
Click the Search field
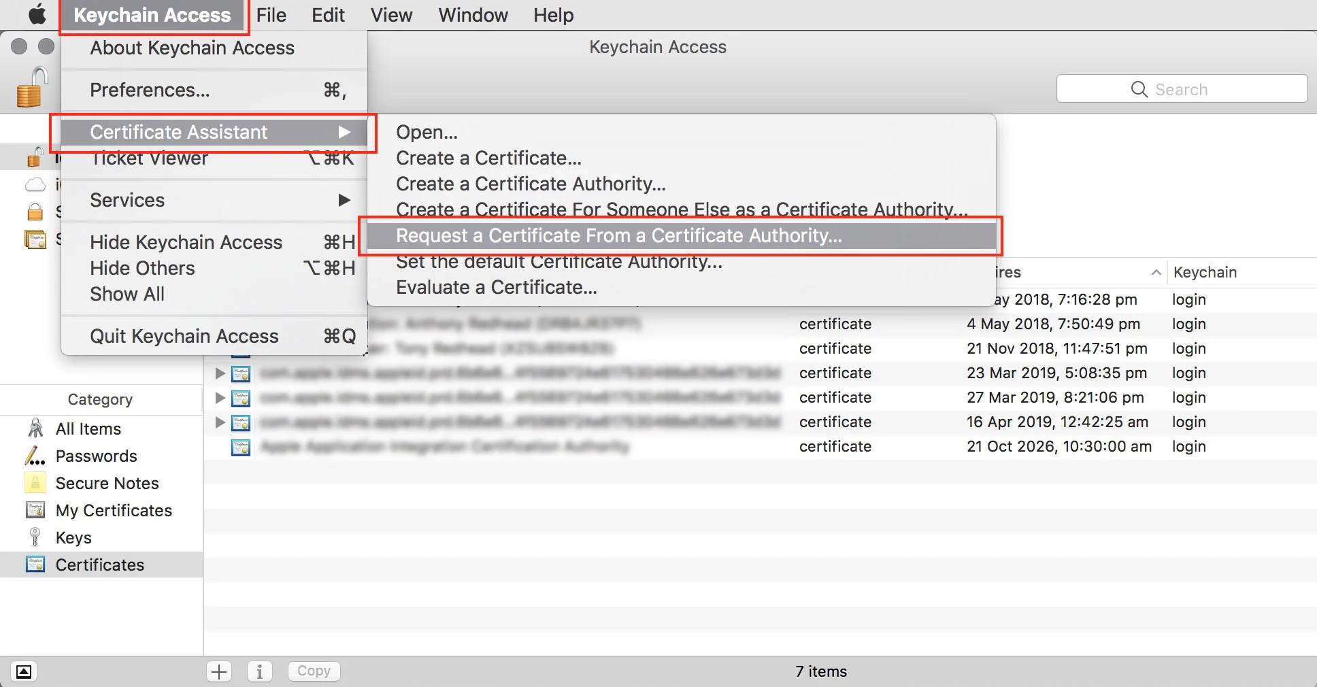pos(1182,89)
